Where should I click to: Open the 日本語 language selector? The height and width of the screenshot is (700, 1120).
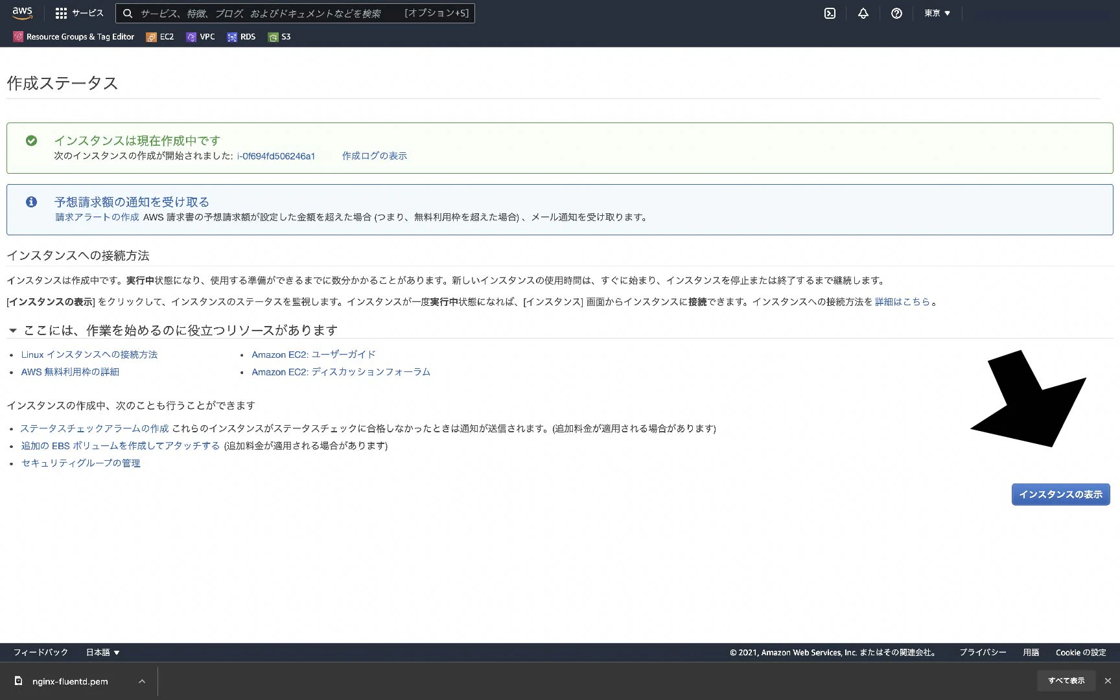coord(103,653)
